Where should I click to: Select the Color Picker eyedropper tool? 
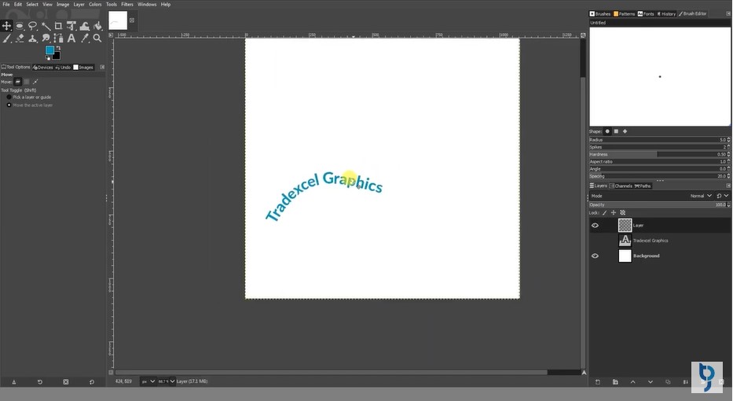pyautogui.click(x=85, y=39)
